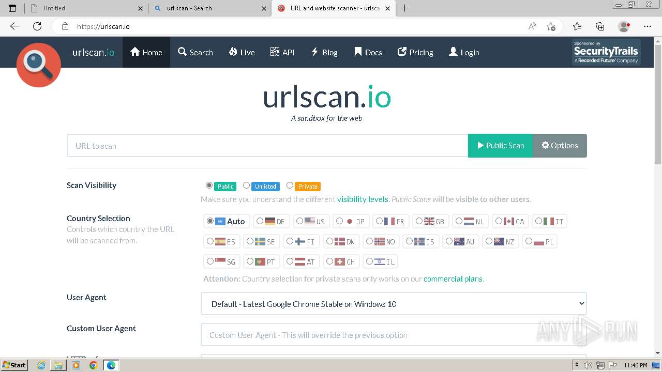
Task: Launch Chrome from the taskbar
Action: click(93, 365)
